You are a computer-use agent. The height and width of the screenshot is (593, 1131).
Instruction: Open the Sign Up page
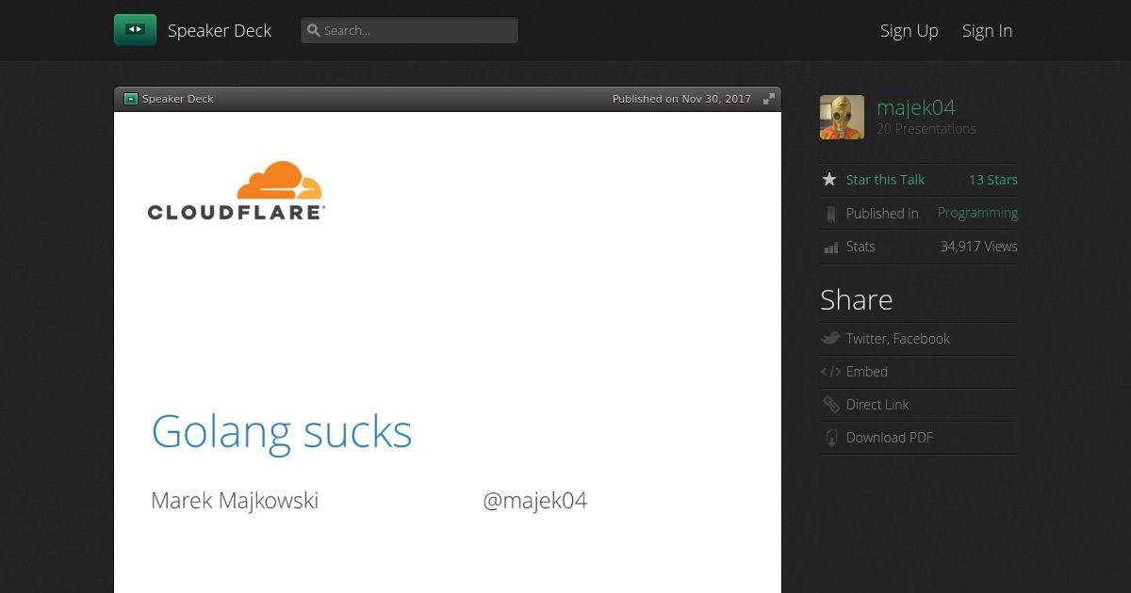[910, 30]
